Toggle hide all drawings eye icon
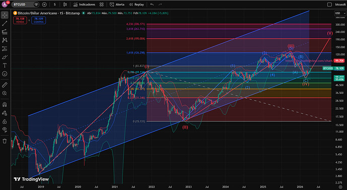 click(x=5, y=130)
